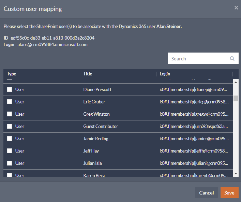
Task: Save the user mapping
Action: point(229,192)
